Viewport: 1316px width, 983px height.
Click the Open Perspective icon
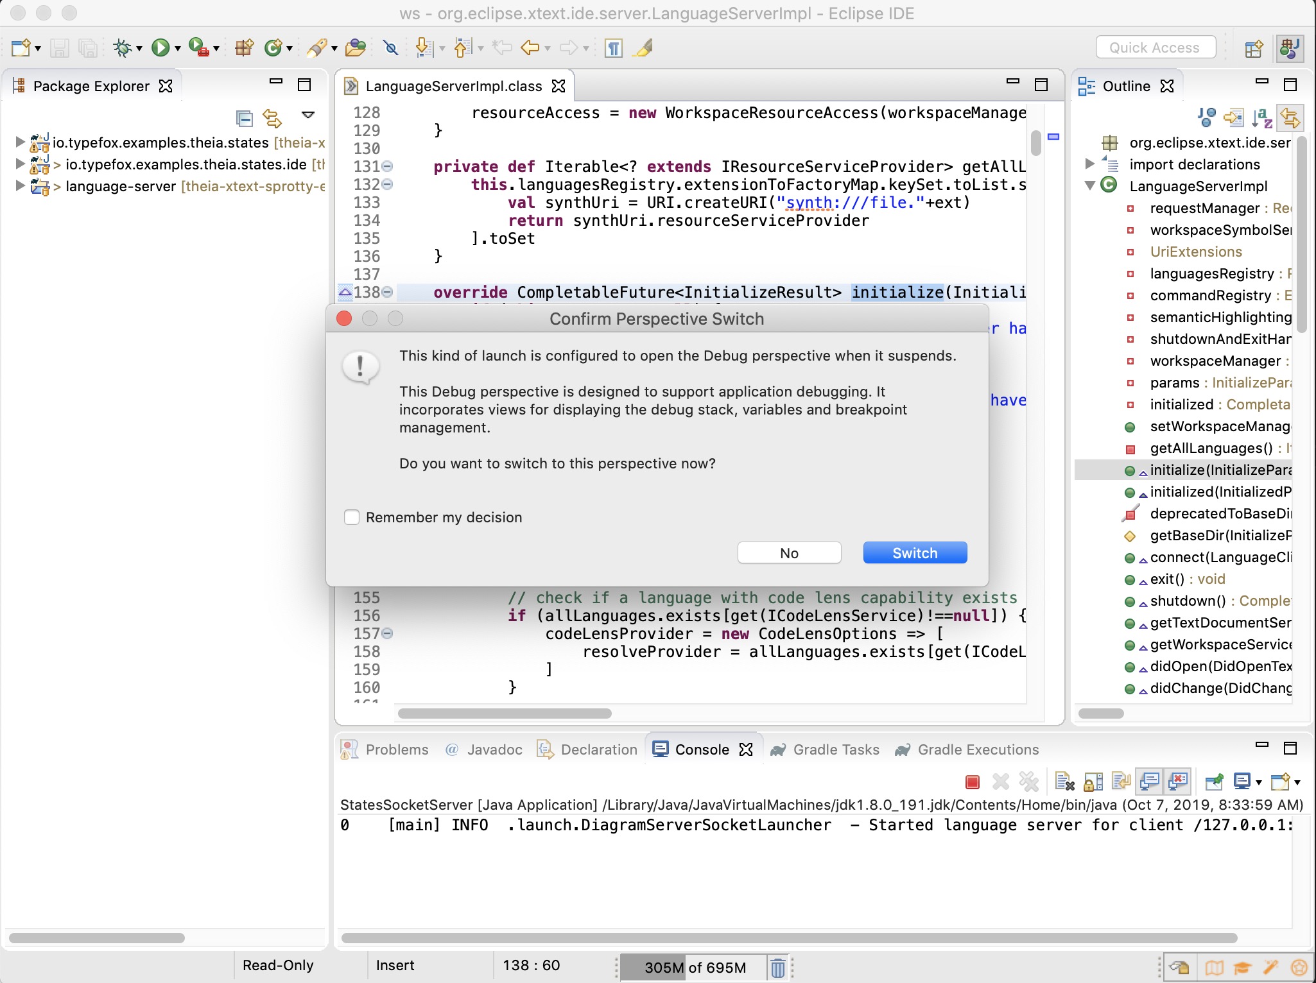1253,49
